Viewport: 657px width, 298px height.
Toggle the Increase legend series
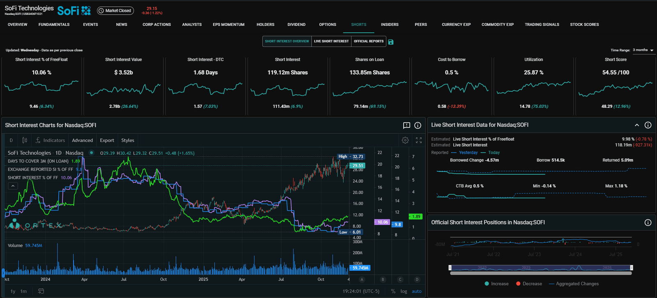click(496, 284)
